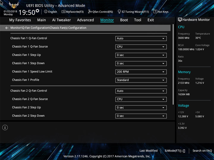Click the TUF eagle logo
Viewport: 214px width, 160px height.
[14, 5]
